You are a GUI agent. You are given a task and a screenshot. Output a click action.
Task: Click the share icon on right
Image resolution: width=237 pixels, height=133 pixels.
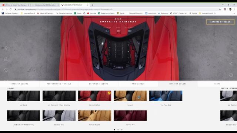(231, 64)
